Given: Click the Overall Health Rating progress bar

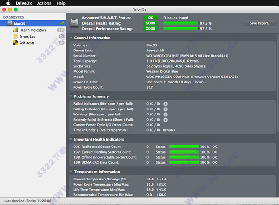Looking at the screenshot, I should 180,23.
